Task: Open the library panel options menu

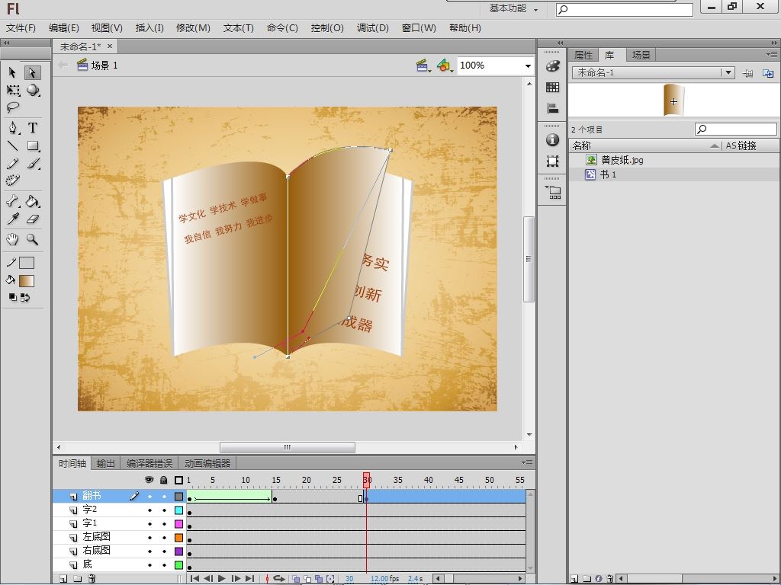Action: [x=772, y=54]
